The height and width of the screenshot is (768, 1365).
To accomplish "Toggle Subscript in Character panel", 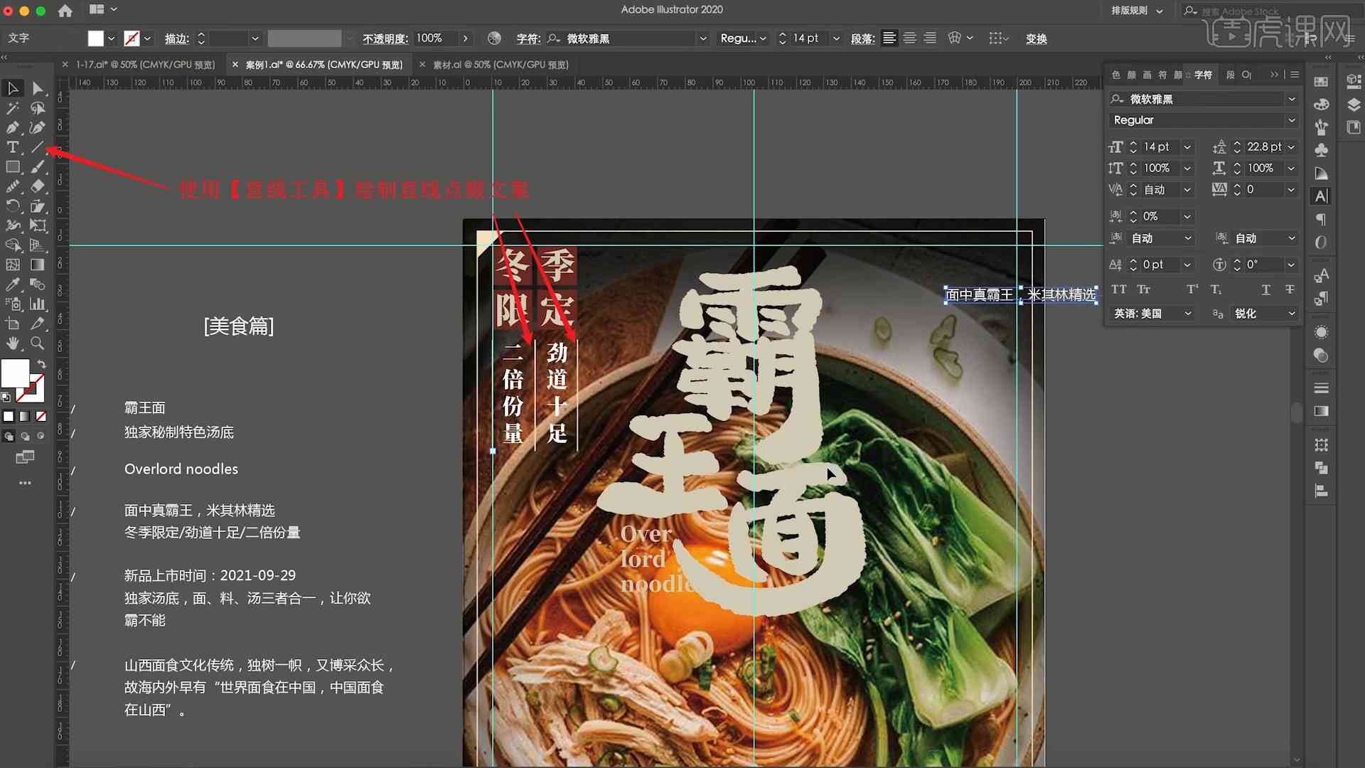I will (x=1216, y=289).
